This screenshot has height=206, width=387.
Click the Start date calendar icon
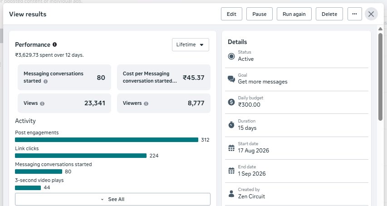point(231,148)
